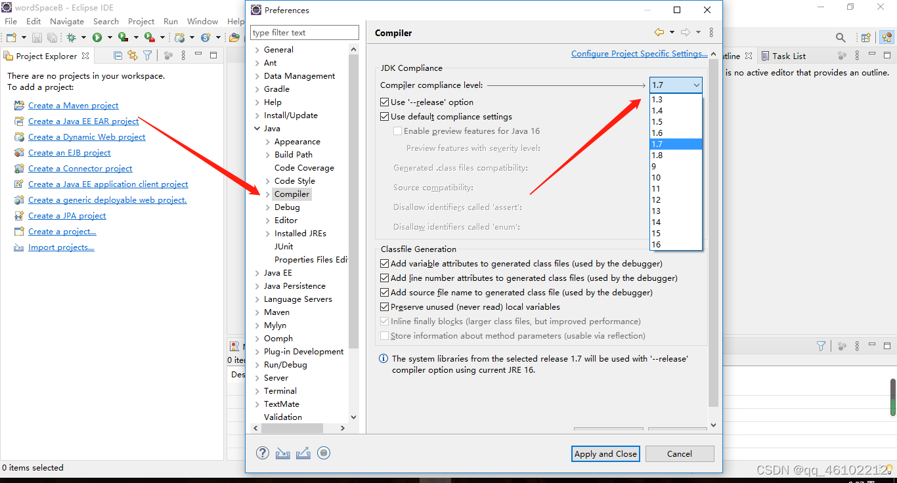This screenshot has width=897, height=483.
Task: Toggle Preserve unused local variables checkbox
Action: pyautogui.click(x=385, y=307)
